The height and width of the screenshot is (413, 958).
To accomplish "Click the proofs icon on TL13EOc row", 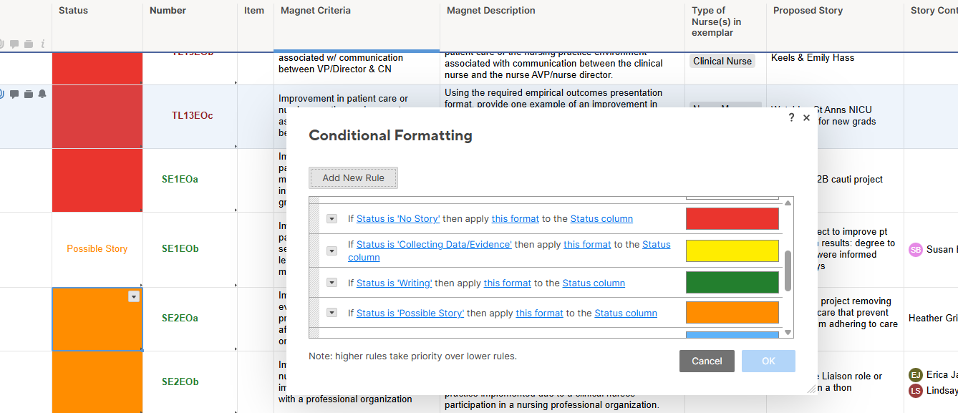I will coord(29,94).
